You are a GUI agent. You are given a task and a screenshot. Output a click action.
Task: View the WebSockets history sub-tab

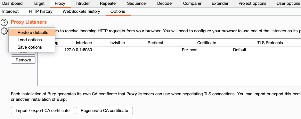click(x=81, y=12)
